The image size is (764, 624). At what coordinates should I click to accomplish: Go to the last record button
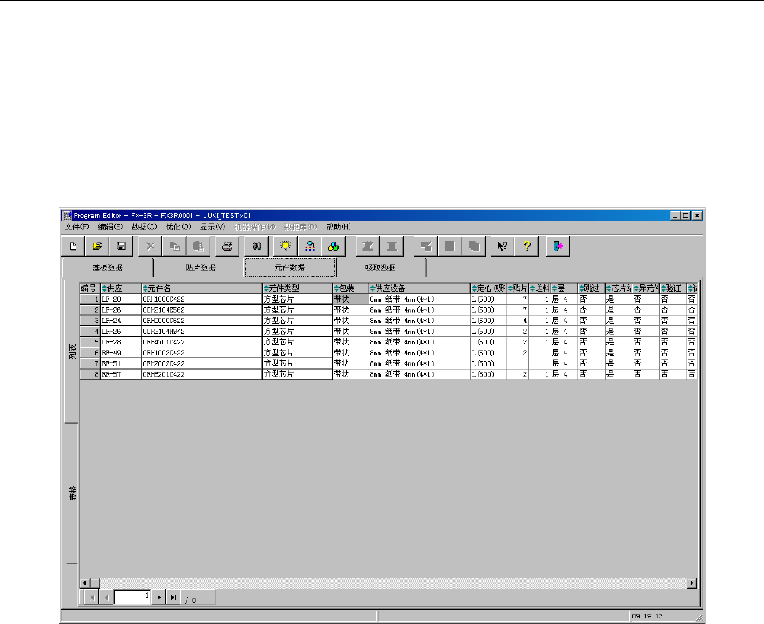[x=173, y=597]
